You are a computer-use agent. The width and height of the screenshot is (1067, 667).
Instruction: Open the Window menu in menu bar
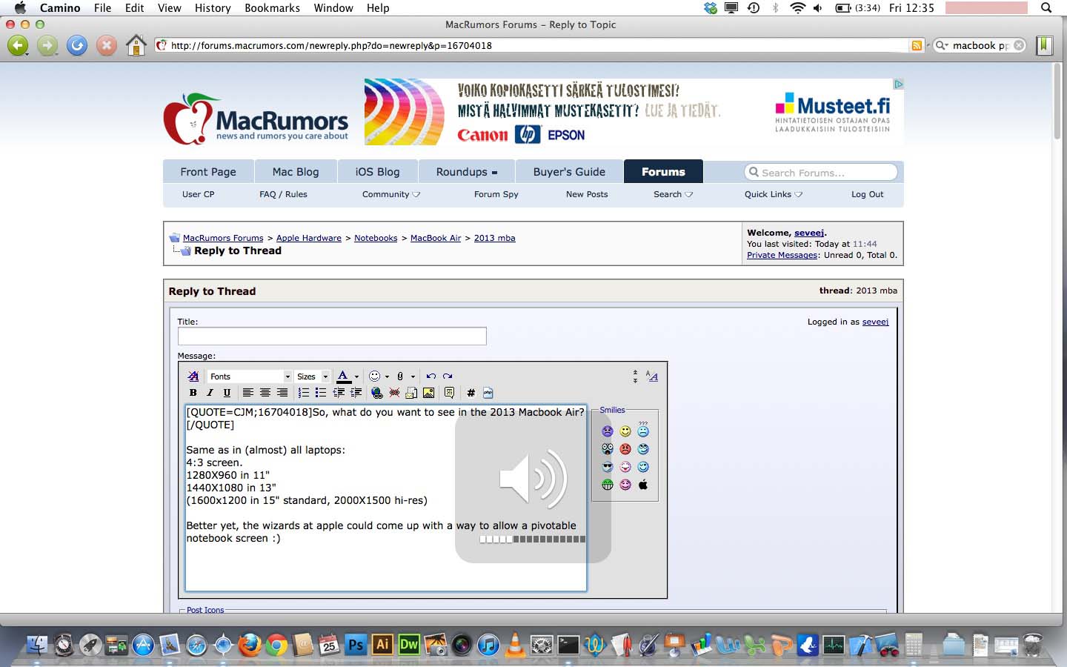tap(333, 8)
